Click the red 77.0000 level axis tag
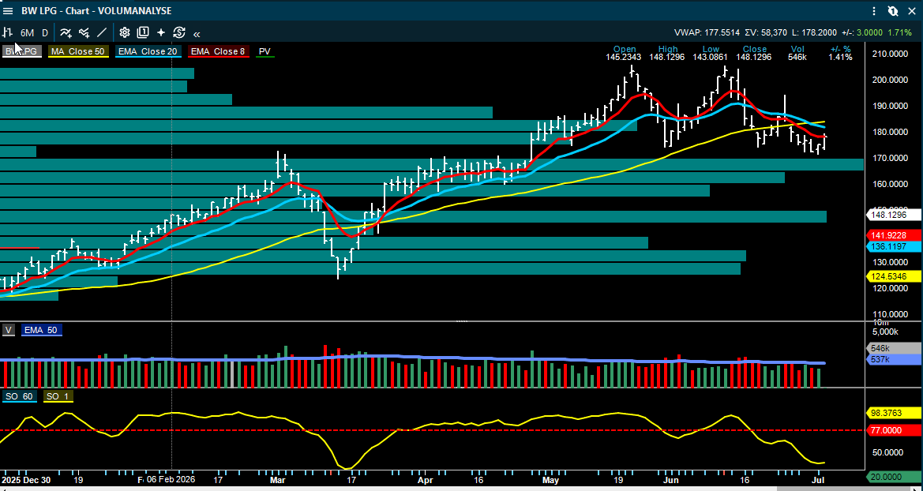Viewport: 923px width, 491px height. (894, 430)
